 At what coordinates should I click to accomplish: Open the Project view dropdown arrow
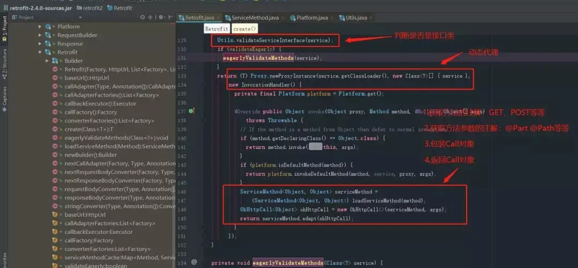[80, 17]
